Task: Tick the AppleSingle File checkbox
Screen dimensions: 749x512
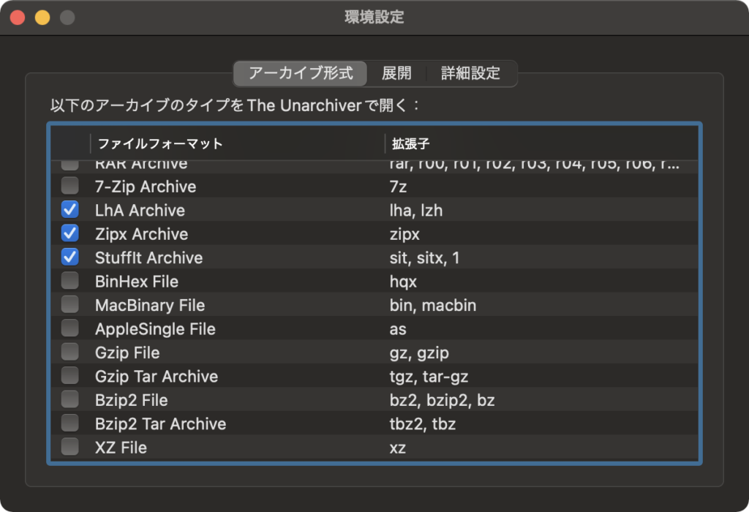Action: [70, 329]
